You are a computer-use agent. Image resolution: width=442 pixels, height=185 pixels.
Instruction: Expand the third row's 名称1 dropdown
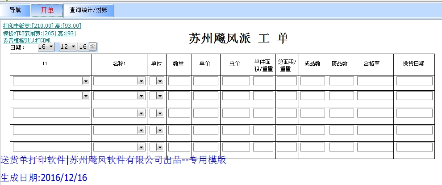coord(141,114)
